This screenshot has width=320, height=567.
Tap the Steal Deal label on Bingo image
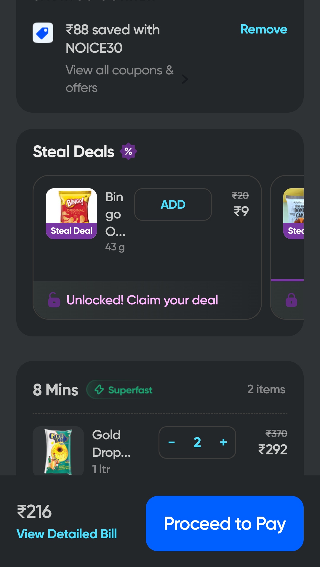(71, 231)
